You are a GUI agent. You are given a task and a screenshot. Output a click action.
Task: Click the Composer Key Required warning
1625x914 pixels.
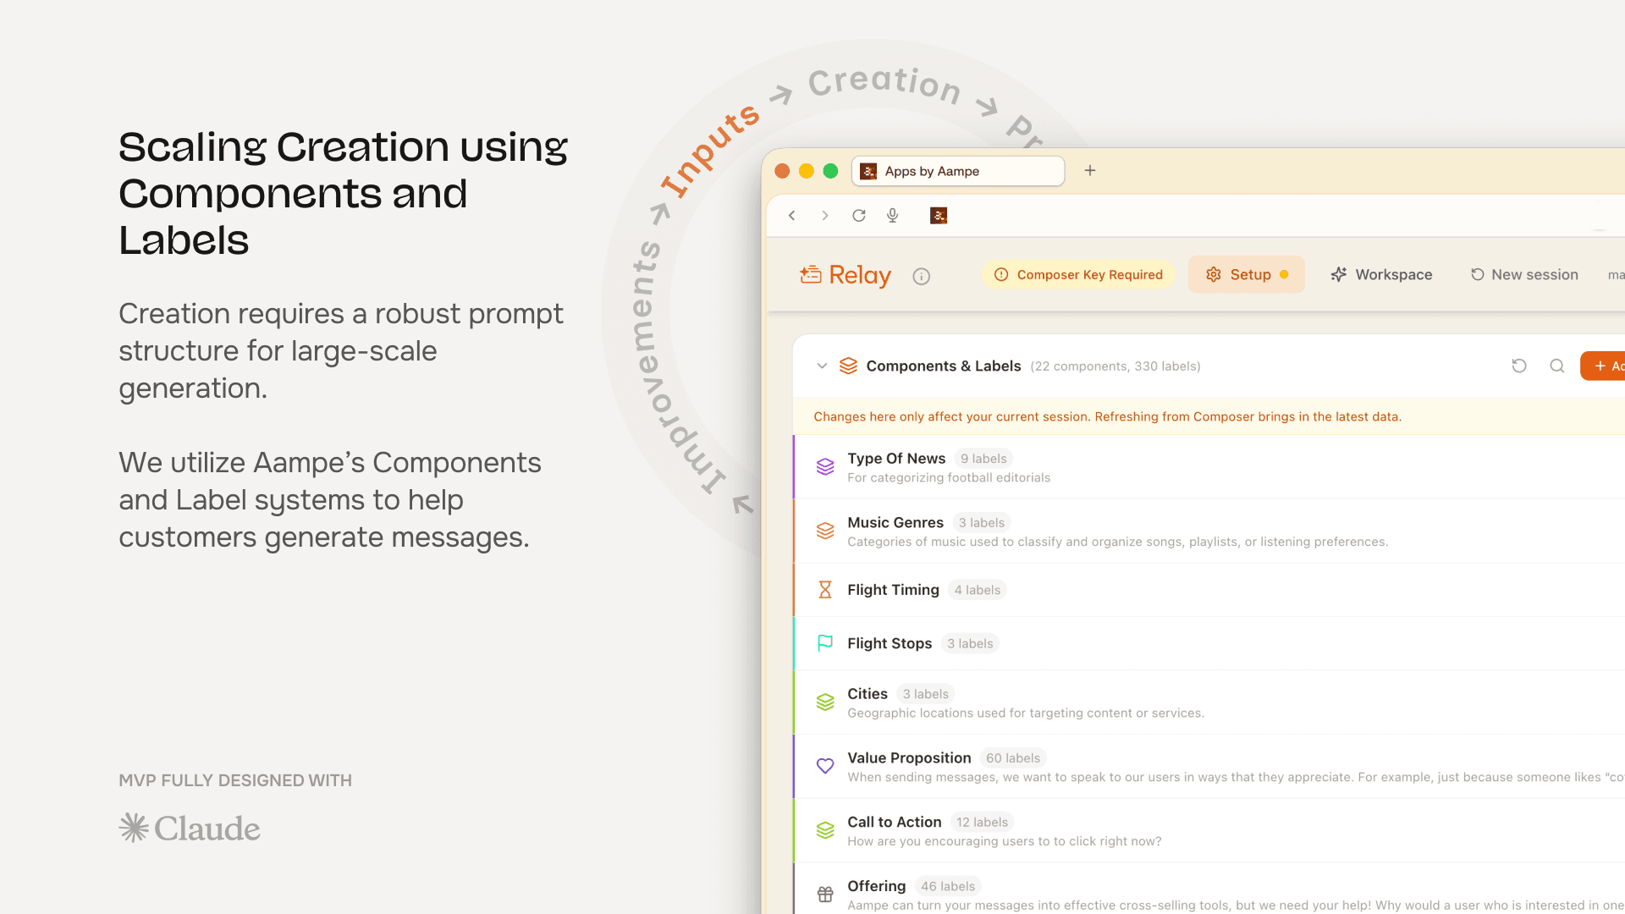point(1078,275)
